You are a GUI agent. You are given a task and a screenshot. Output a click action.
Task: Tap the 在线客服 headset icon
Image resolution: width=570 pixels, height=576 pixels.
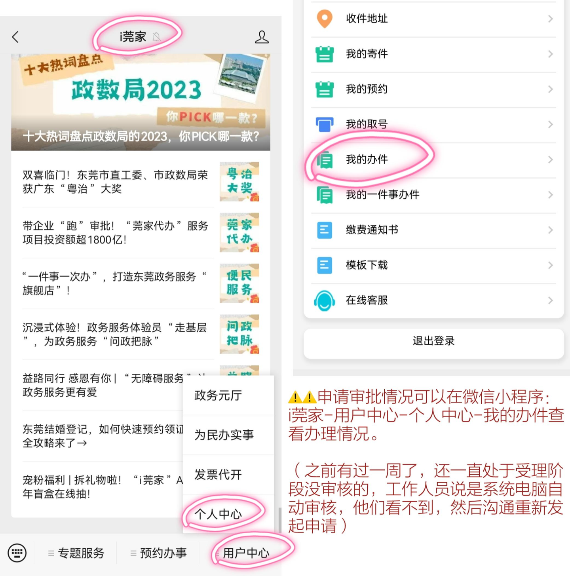coord(325,300)
